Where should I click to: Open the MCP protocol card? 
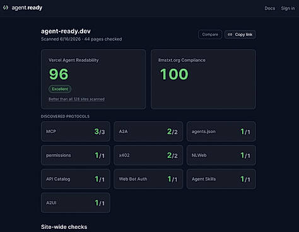(76, 131)
